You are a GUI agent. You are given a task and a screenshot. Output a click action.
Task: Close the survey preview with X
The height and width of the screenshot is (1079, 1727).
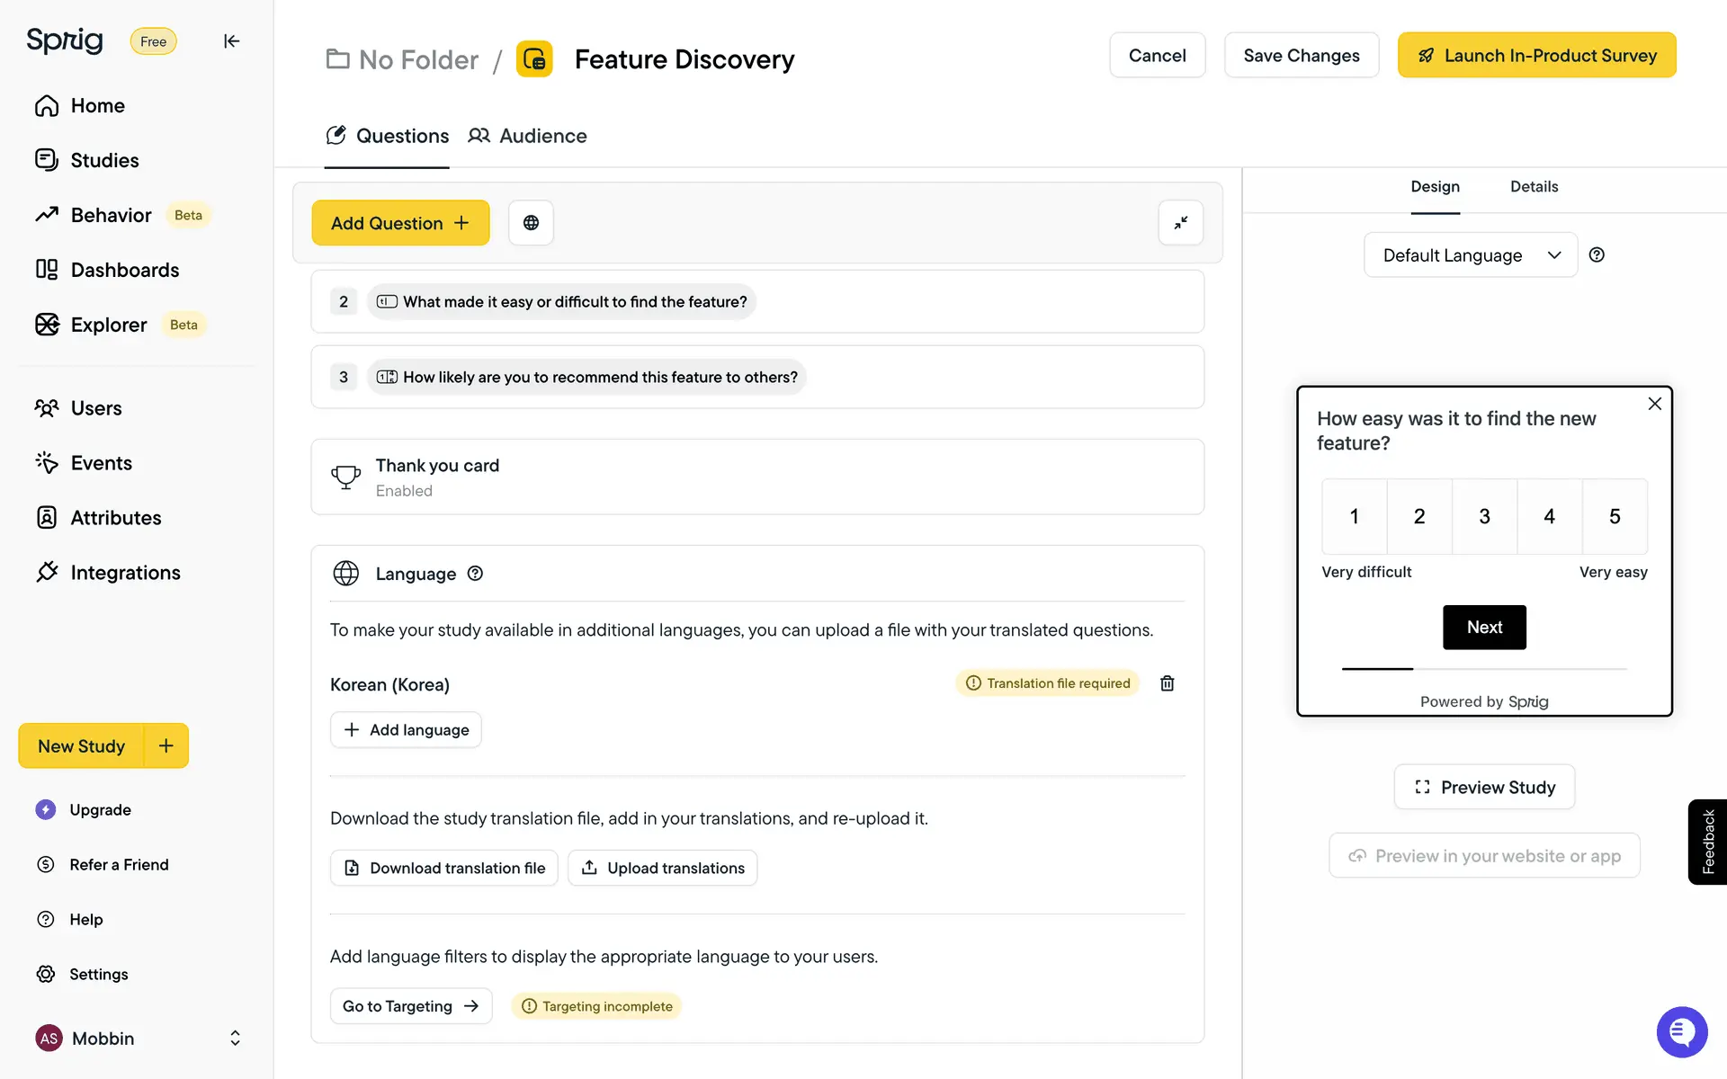pos(1654,404)
